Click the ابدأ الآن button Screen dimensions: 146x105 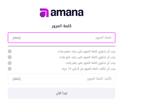coord(62,93)
